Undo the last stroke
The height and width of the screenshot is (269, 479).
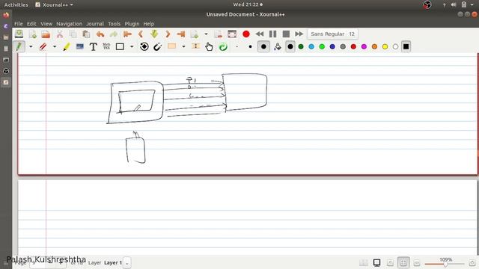point(100,34)
